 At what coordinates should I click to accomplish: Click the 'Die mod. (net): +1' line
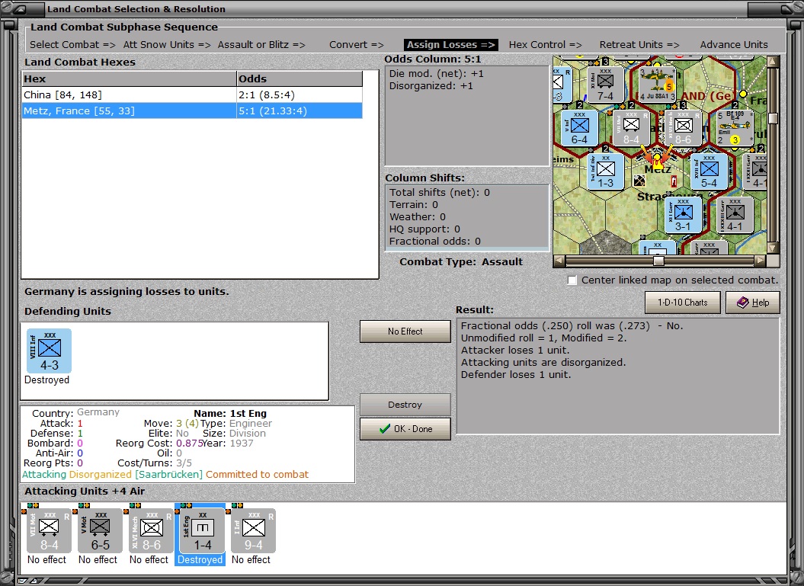pos(437,73)
